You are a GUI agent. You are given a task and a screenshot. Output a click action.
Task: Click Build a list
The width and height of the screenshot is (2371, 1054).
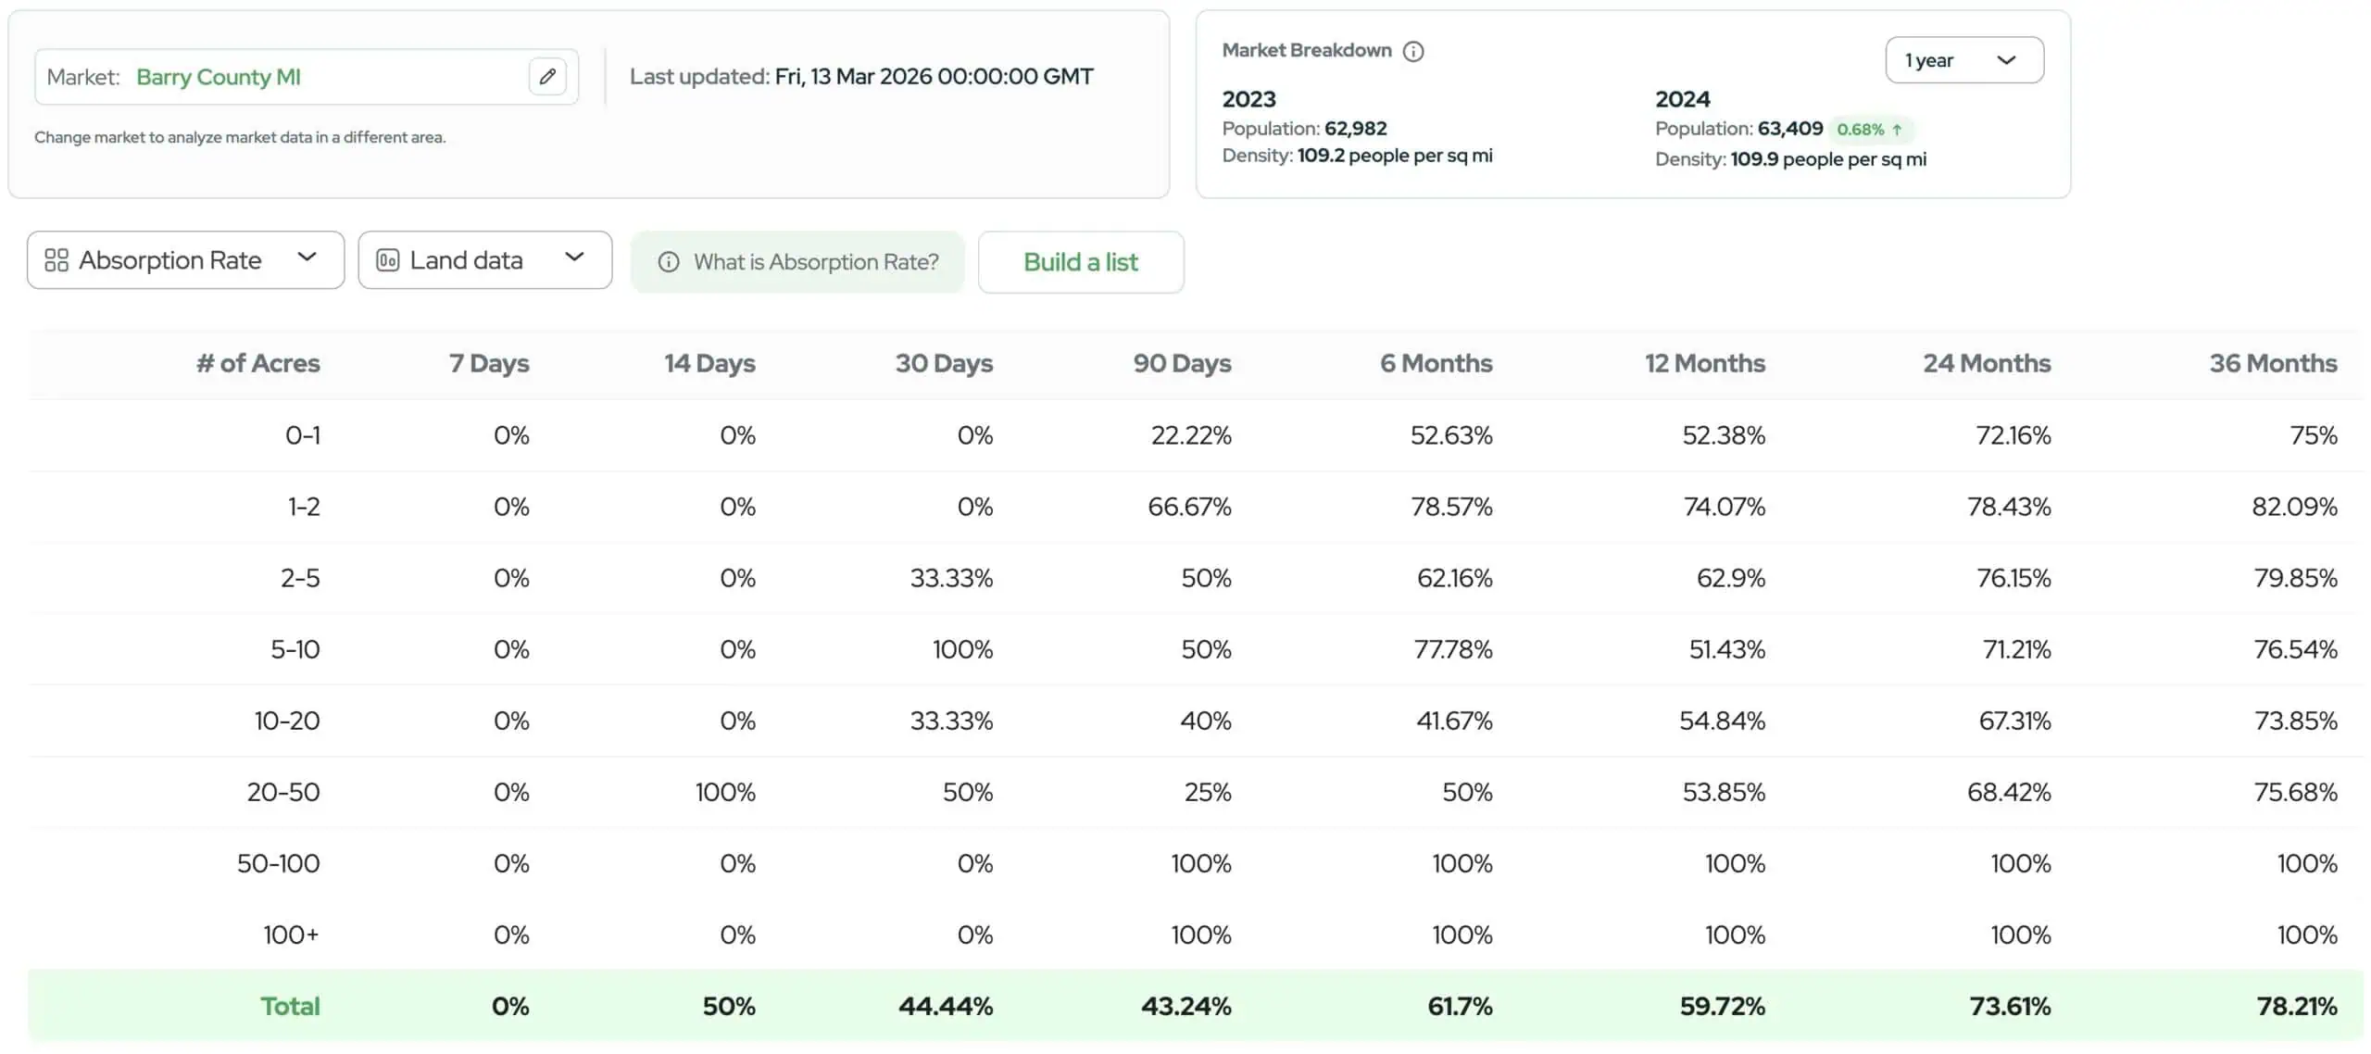(1081, 262)
